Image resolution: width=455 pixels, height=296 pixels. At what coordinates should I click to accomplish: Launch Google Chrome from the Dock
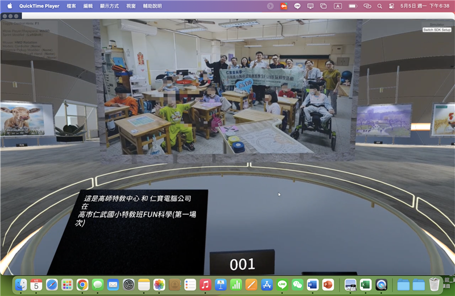[82, 285]
